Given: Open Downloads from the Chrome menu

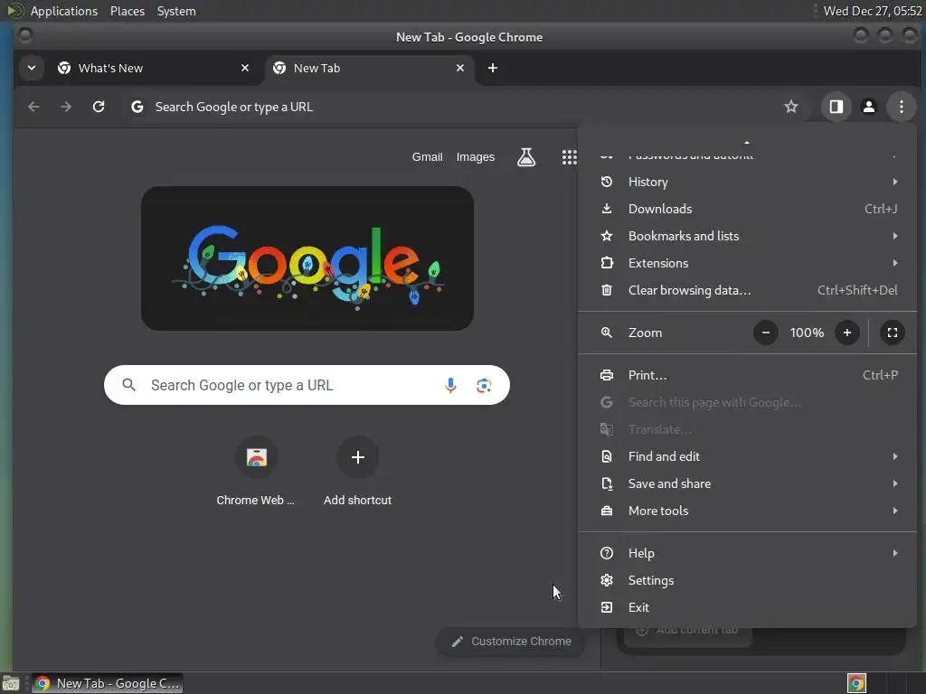Looking at the screenshot, I should coord(747,209).
